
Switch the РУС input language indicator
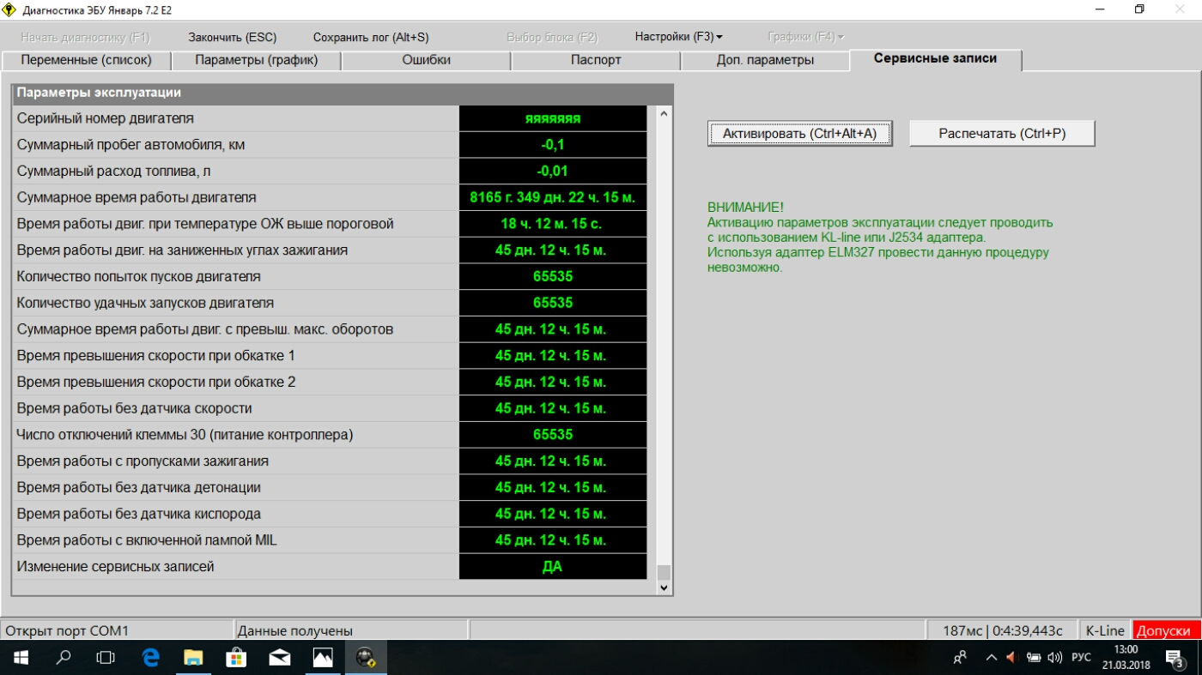point(1081,658)
